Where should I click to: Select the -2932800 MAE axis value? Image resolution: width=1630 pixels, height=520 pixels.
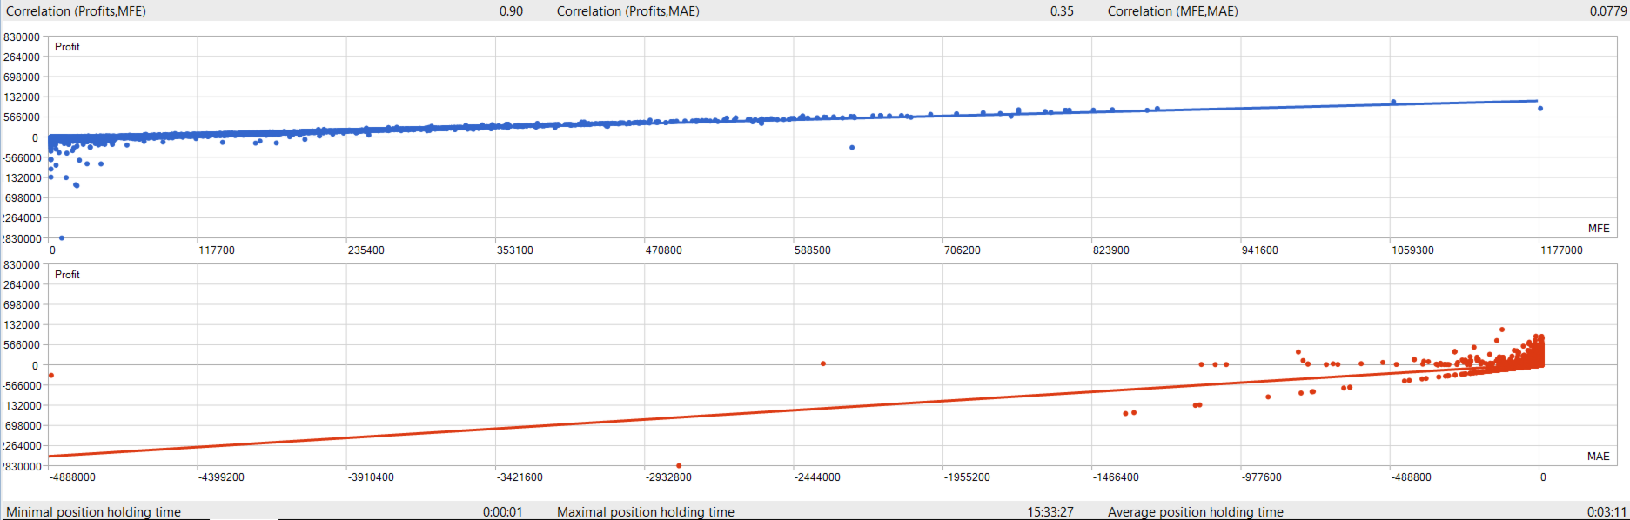pos(668,477)
